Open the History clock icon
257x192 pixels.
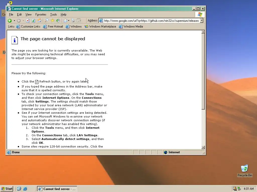tap(58, 20)
